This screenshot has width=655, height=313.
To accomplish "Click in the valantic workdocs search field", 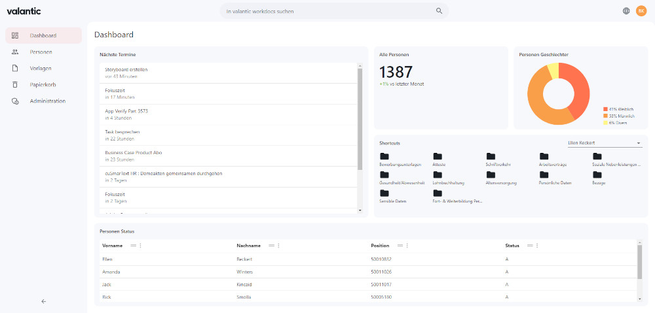I will tap(327, 11).
